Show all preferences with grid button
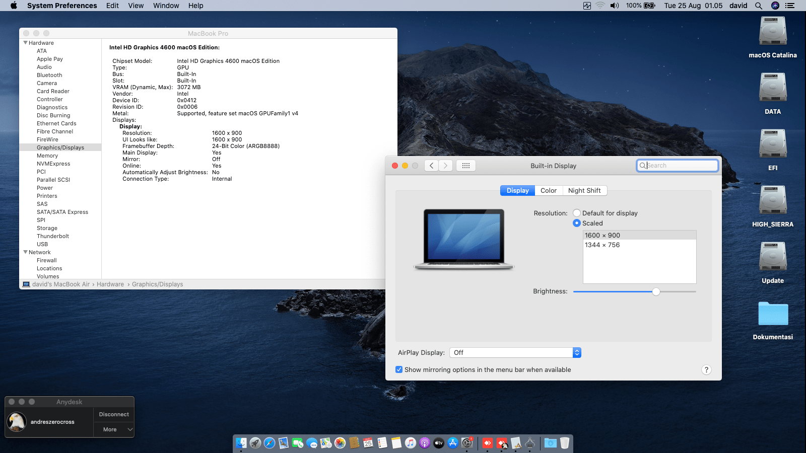The width and height of the screenshot is (806, 453). pos(466,166)
